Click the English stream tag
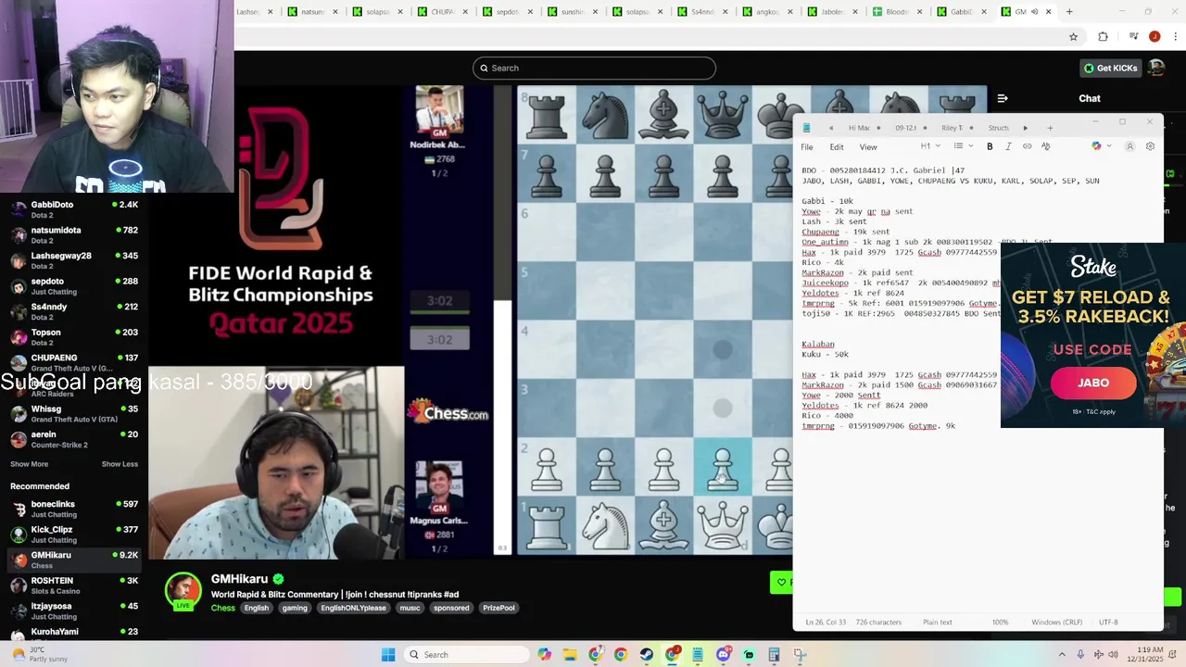1186x667 pixels. click(x=257, y=608)
